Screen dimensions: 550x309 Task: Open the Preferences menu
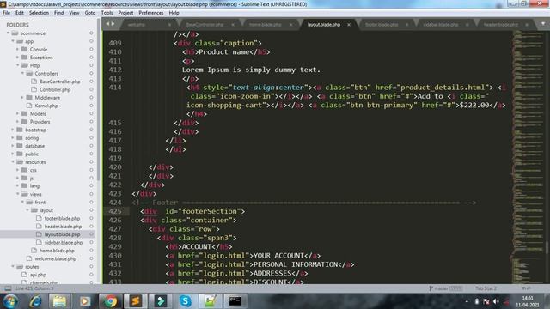(x=151, y=13)
